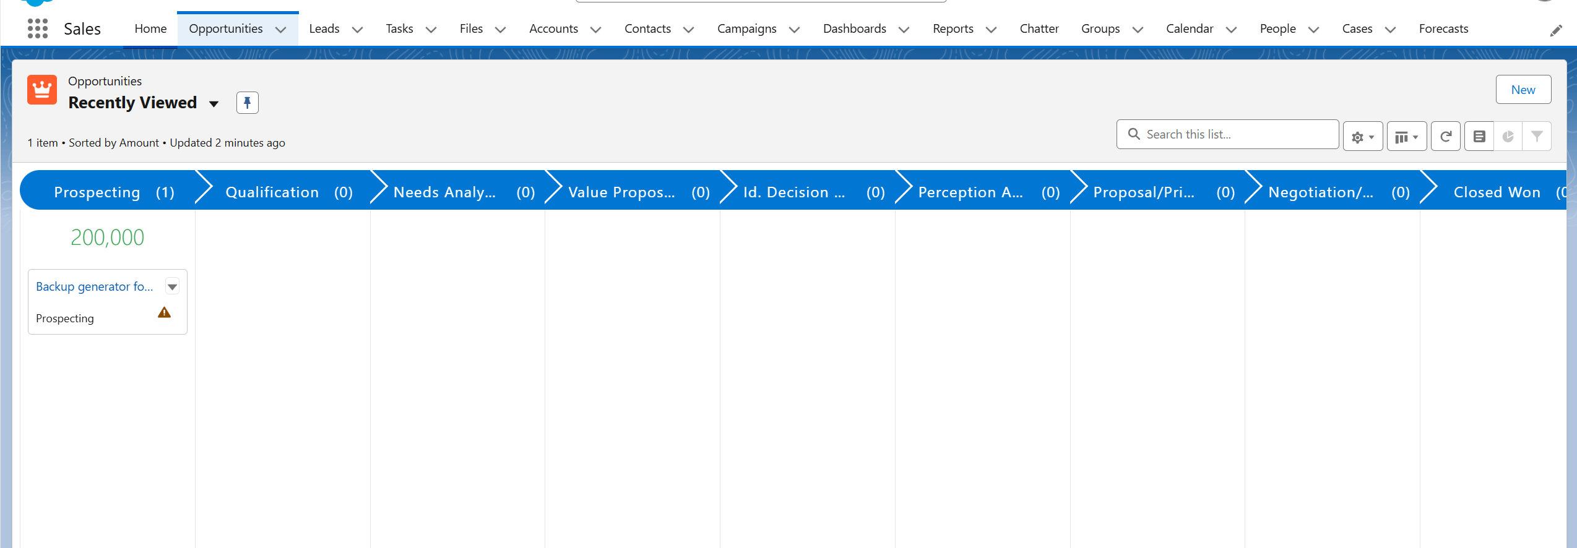This screenshot has height=548, width=1577.
Task: Select the Proposal/Price Quote stage header
Action: click(1159, 191)
